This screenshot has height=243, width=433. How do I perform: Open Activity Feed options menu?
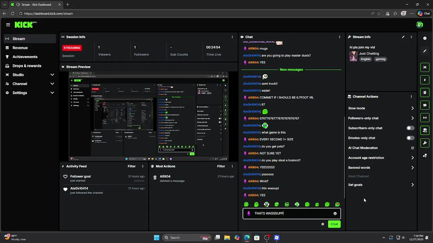coord(143,166)
